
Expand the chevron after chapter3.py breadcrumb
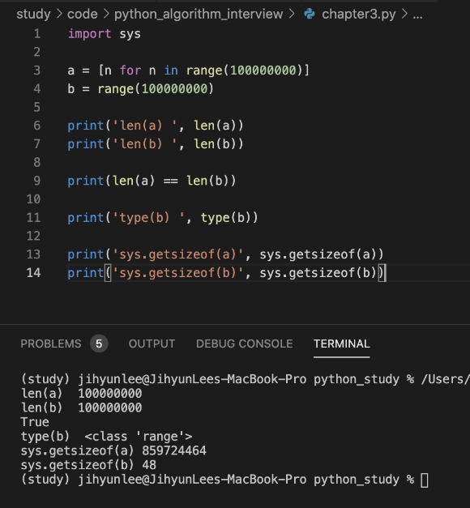pos(404,14)
